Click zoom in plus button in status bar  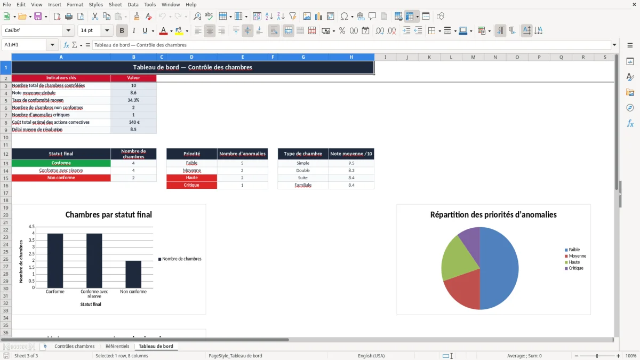point(618,356)
